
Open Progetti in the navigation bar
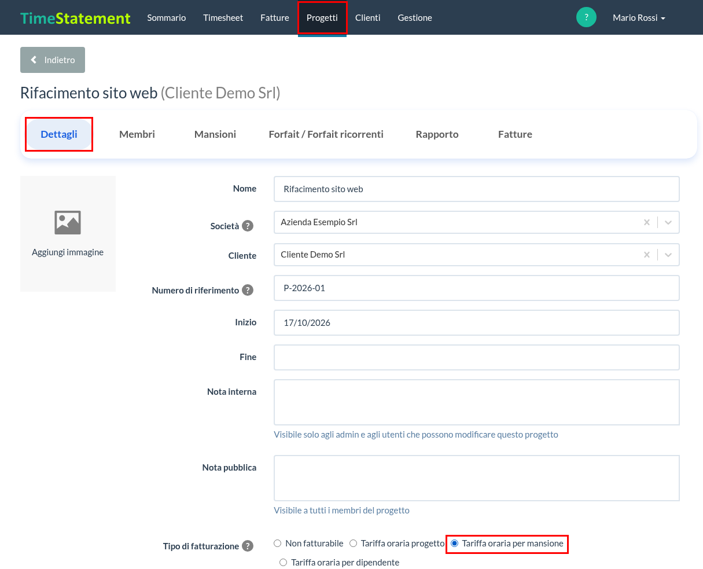point(322,18)
